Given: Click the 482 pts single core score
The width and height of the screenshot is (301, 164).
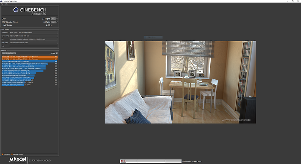Looking at the screenshot, I should (x=47, y=22).
